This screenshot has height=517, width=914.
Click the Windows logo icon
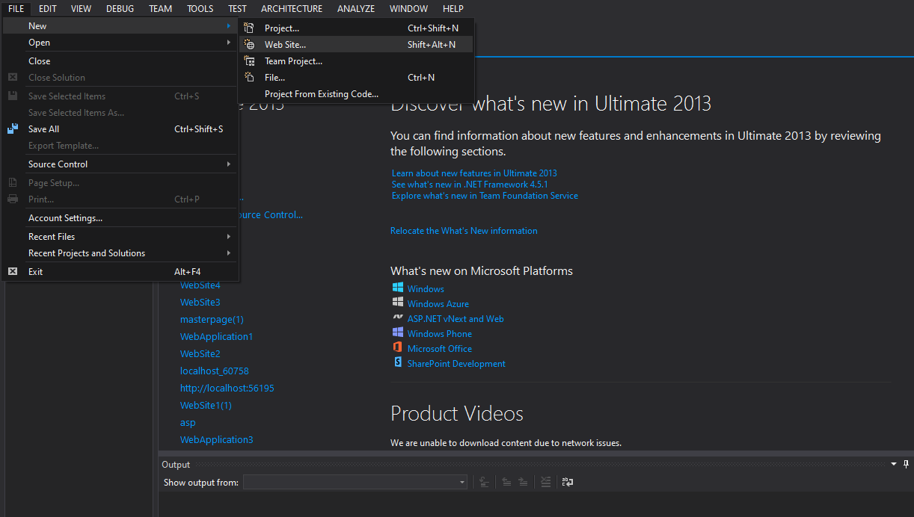coord(398,288)
